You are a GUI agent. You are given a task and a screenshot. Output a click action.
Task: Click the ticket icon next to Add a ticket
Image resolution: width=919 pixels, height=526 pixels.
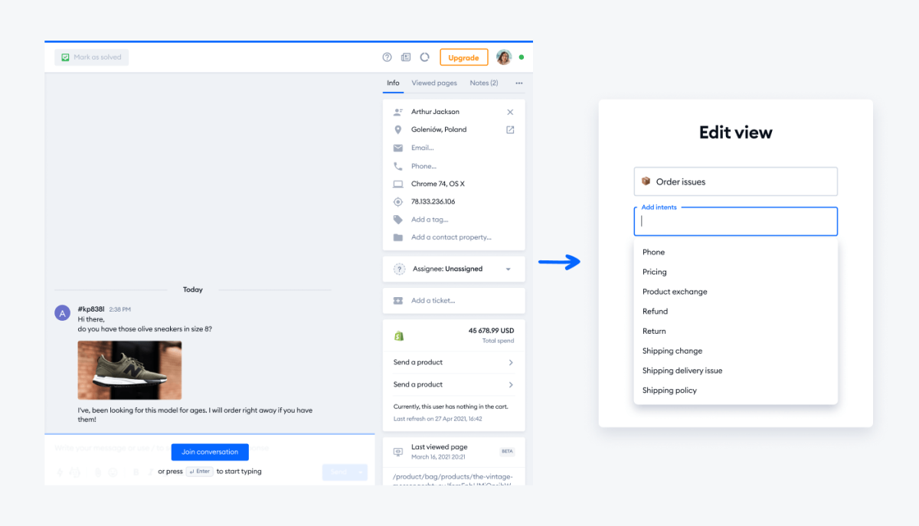[397, 300]
